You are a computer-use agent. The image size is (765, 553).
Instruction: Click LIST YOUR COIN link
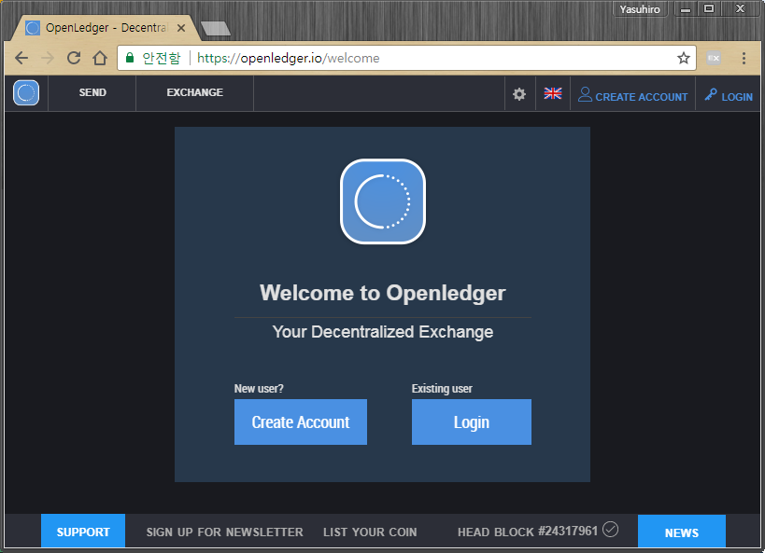point(370,532)
